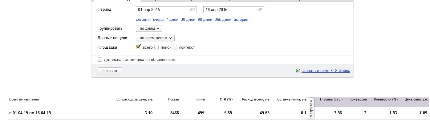
Task: Click the impressions value 8468
Action: tap(175, 113)
